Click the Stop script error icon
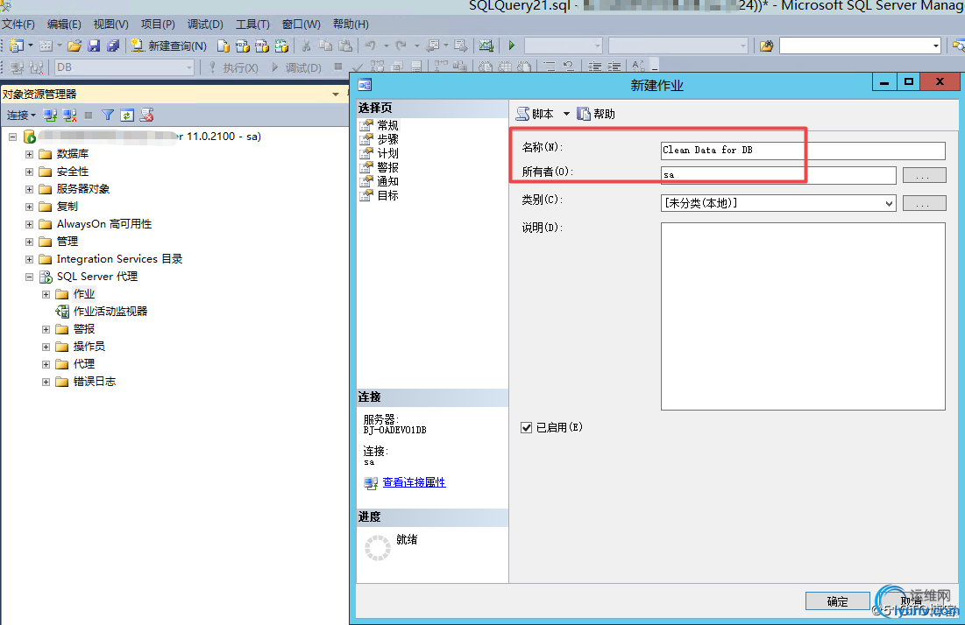 (146, 115)
